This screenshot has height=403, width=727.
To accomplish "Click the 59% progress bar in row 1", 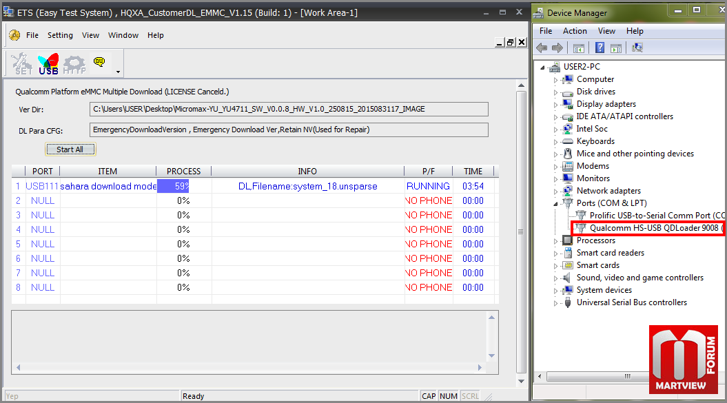I will 173,186.
